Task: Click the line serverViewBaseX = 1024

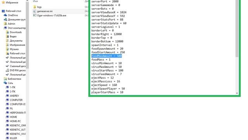Action: (108, 12)
